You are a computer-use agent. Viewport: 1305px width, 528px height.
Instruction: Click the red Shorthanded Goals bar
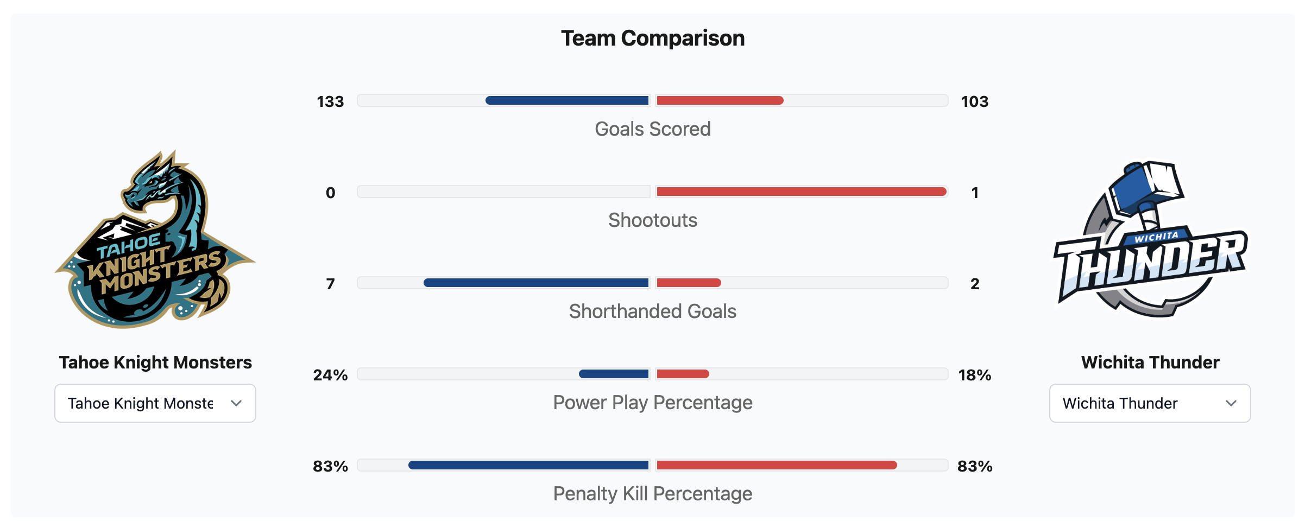[x=689, y=283]
